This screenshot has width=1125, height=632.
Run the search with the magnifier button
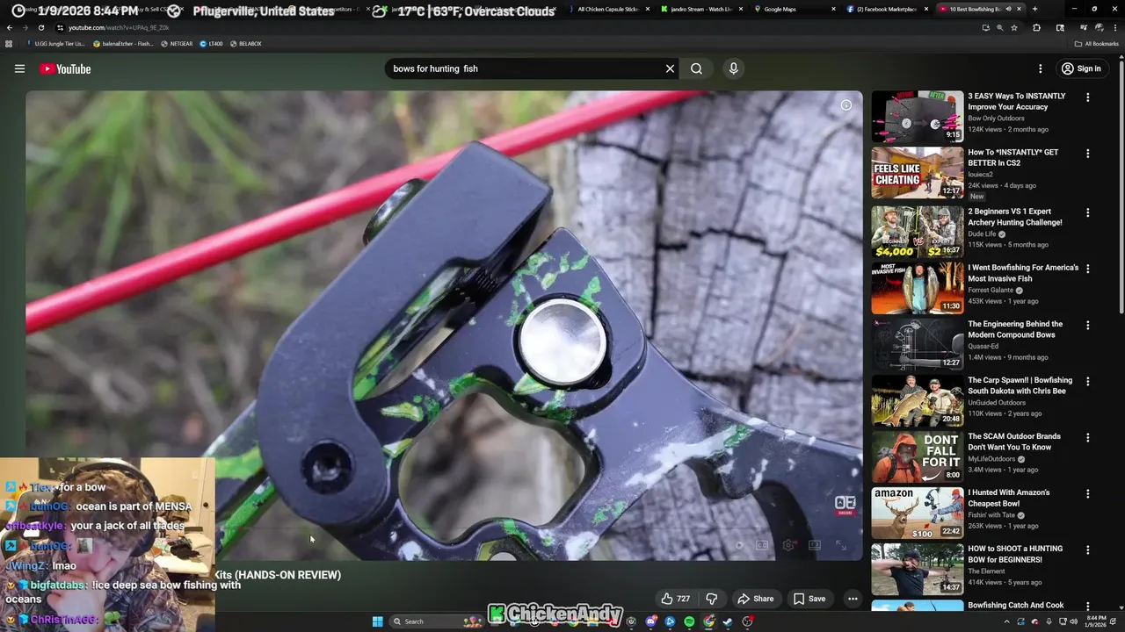696,68
